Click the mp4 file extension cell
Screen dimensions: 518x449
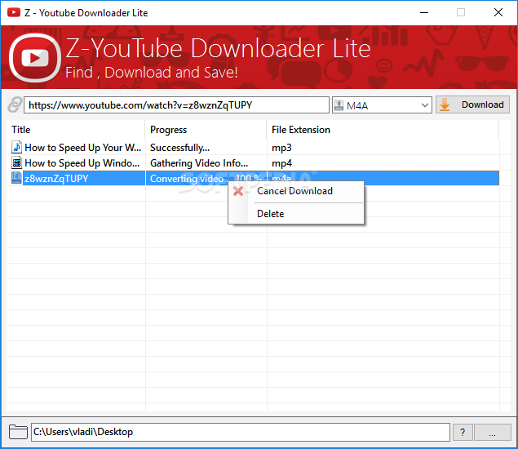[x=281, y=163]
